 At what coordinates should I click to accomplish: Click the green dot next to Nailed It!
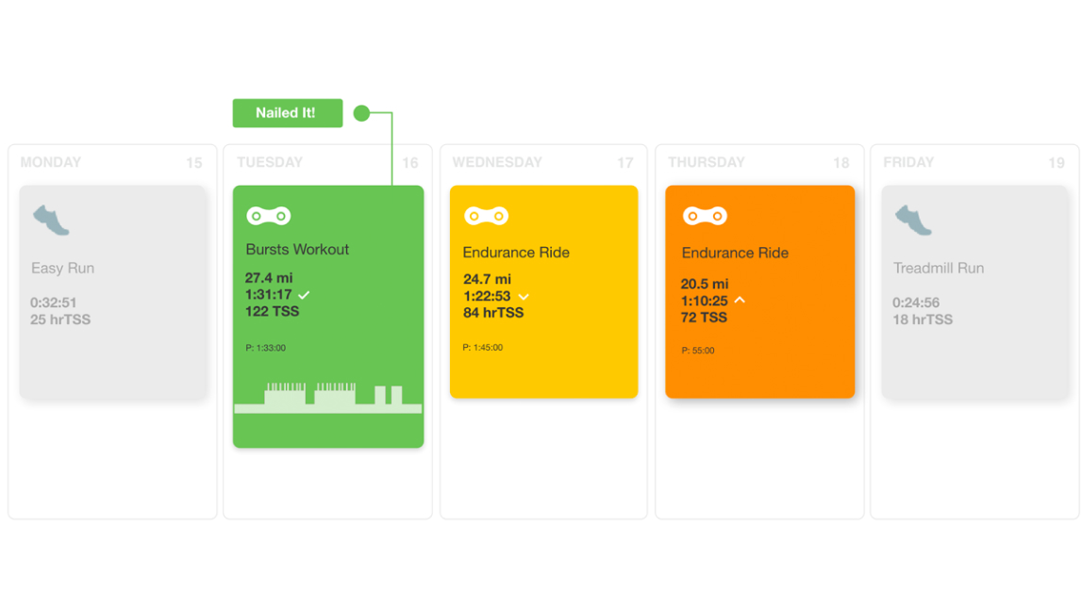pyautogui.click(x=361, y=113)
